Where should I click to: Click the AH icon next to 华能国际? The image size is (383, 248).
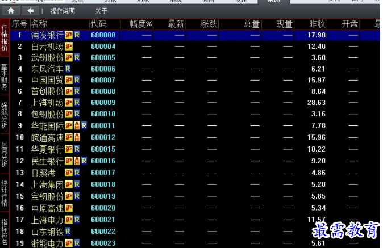click(x=77, y=125)
